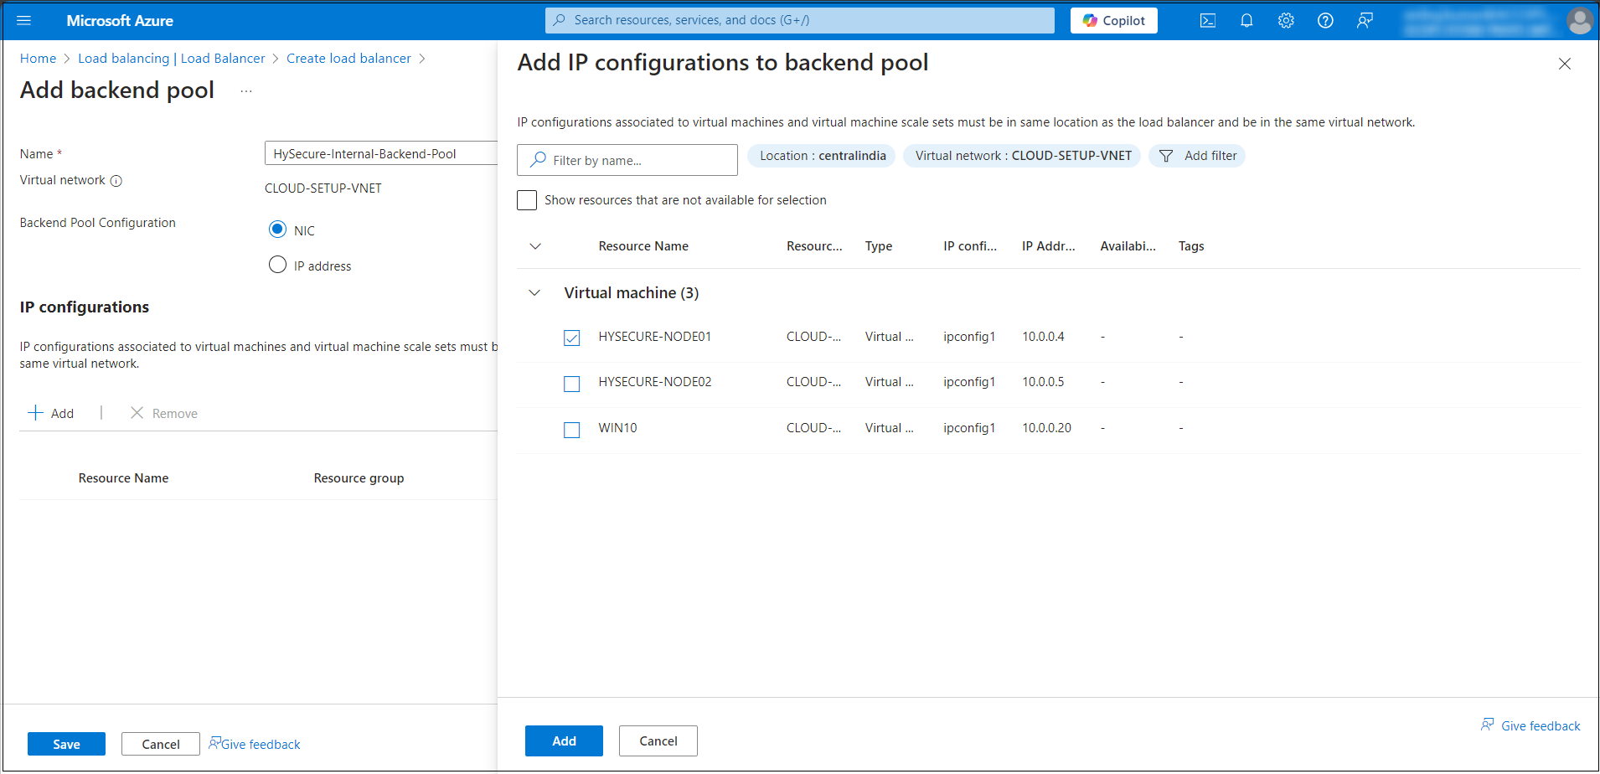Screen dimensions: 1600x774
Task: Select the IP address radio button
Action: 277,266
